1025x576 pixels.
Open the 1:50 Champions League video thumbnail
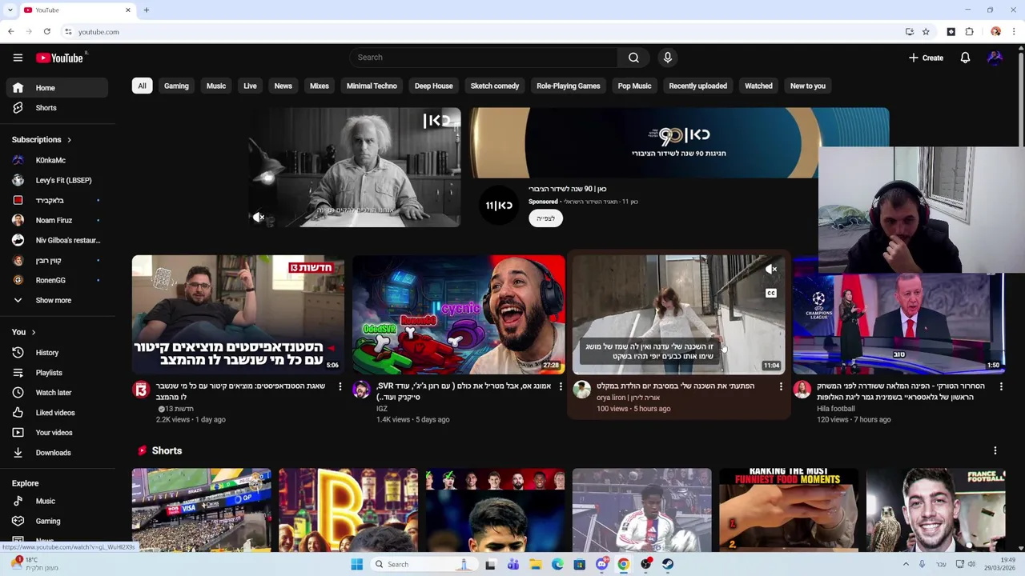898,323
